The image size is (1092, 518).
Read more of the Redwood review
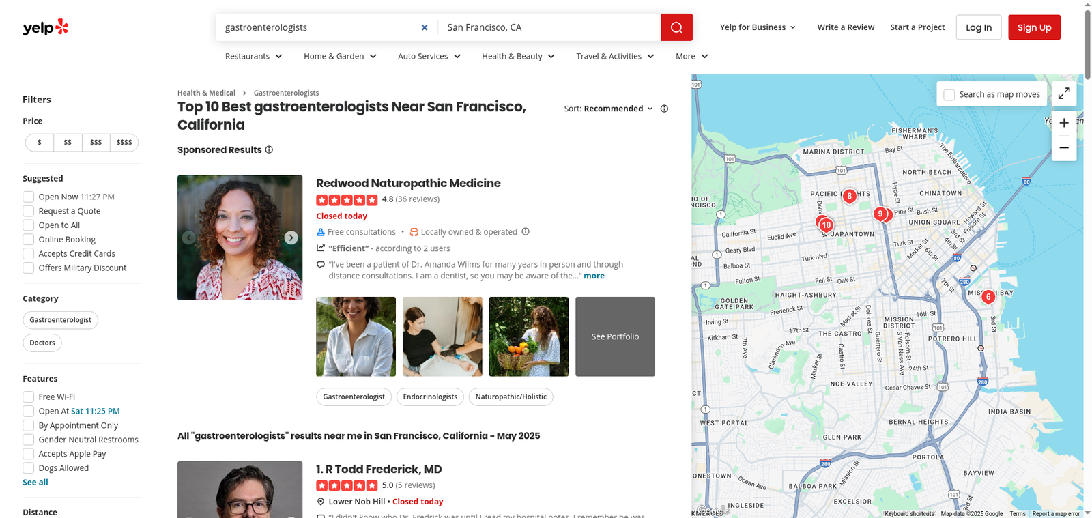(x=594, y=276)
